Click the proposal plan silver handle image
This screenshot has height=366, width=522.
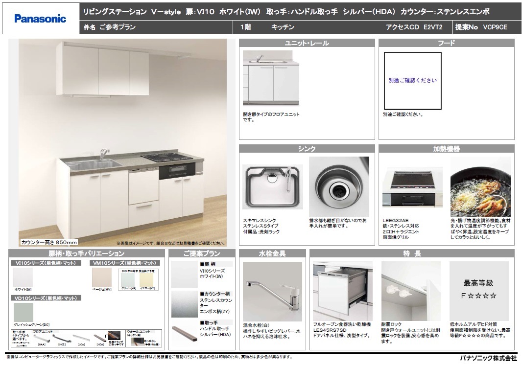[x=185, y=333]
